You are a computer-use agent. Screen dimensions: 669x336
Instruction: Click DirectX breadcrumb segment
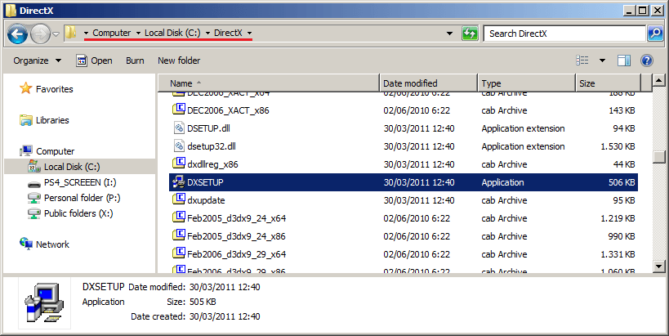tap(228, 33)
